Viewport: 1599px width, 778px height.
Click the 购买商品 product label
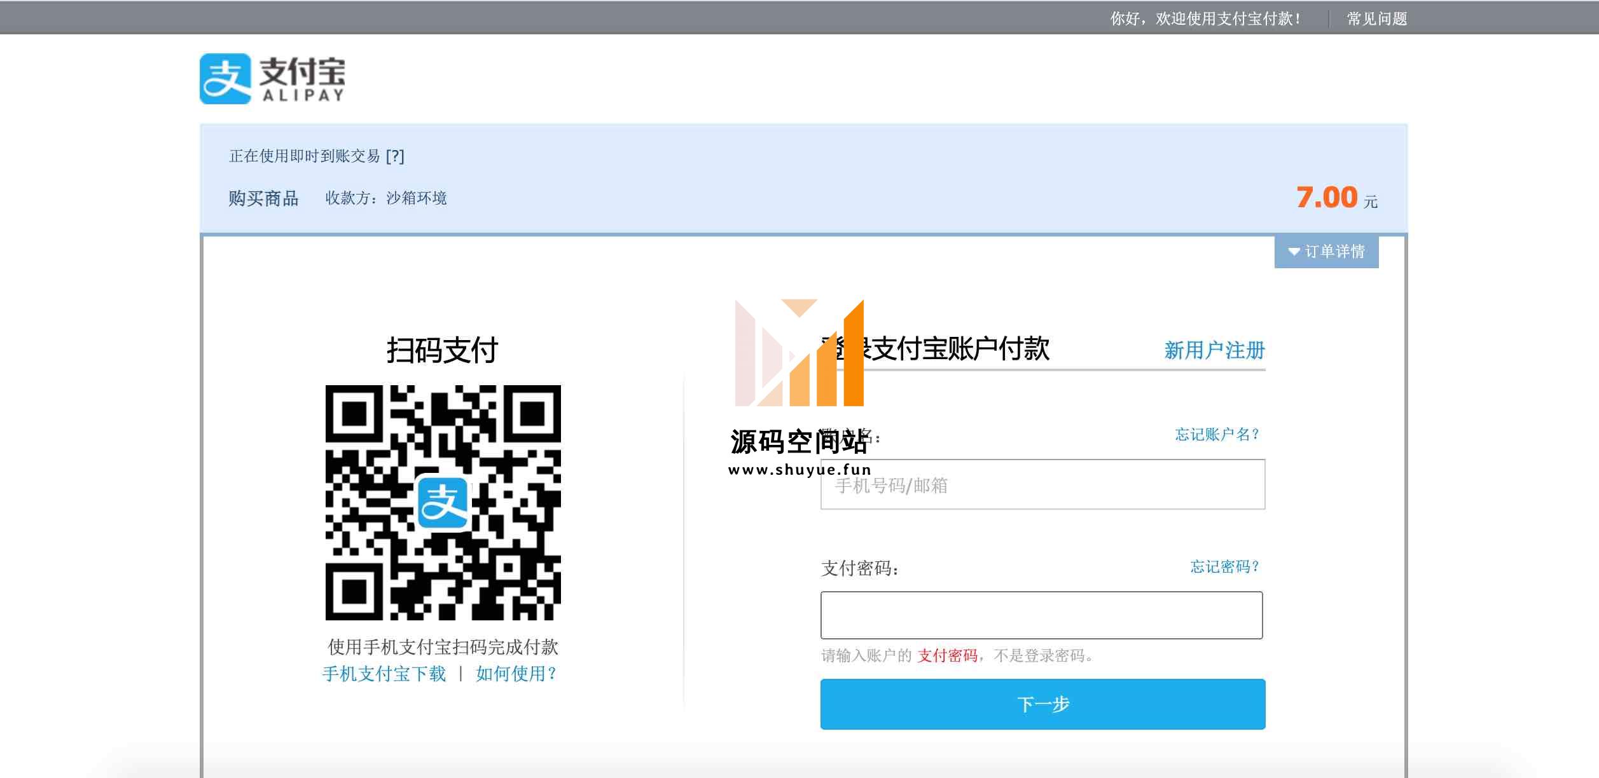pos(263,198)
